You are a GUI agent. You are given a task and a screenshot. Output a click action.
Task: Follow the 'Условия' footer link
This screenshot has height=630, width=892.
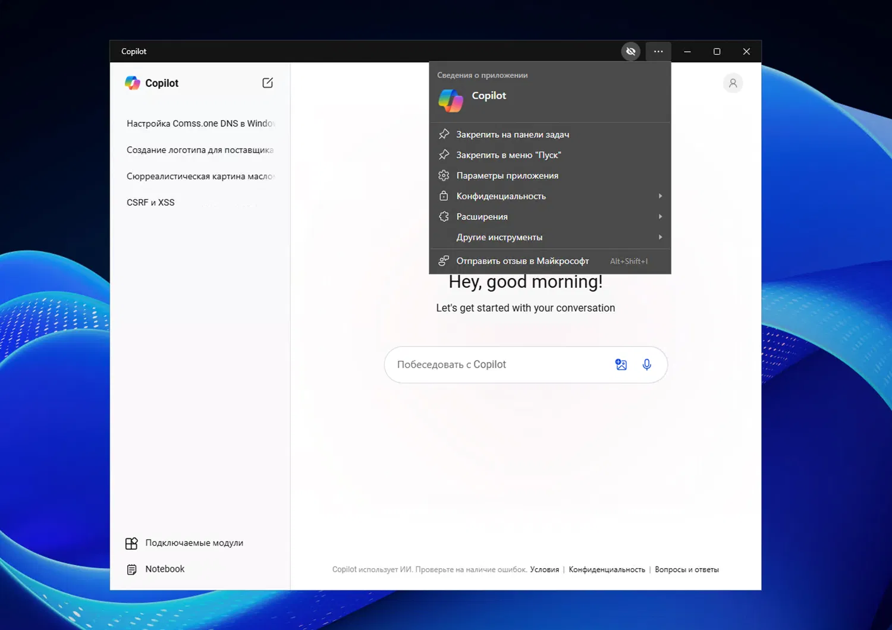pos(545,569)
